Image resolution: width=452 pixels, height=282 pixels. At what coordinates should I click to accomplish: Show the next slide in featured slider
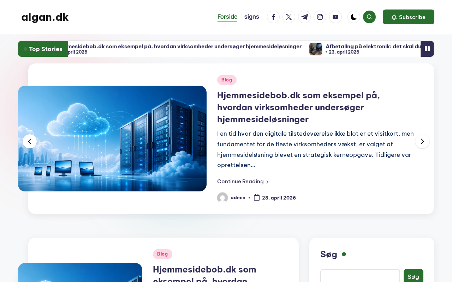pos(422,141)
